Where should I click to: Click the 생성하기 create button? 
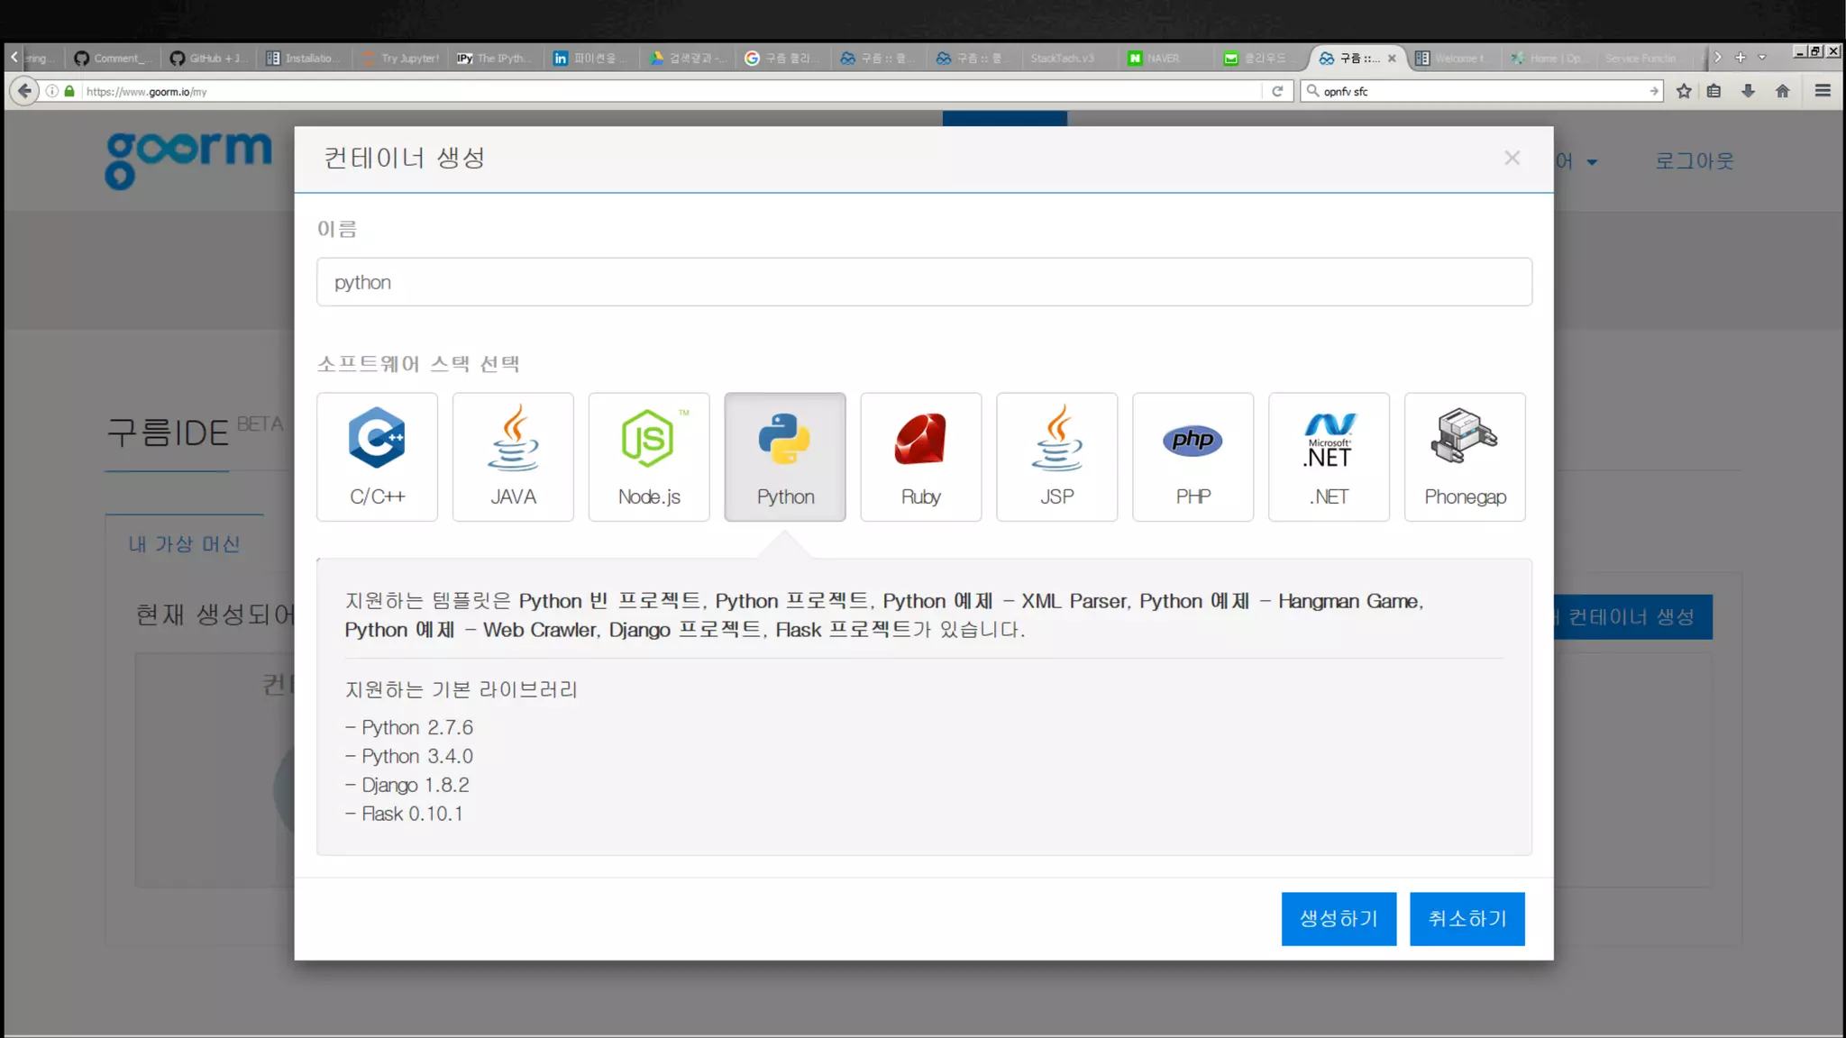(1339, 918)
